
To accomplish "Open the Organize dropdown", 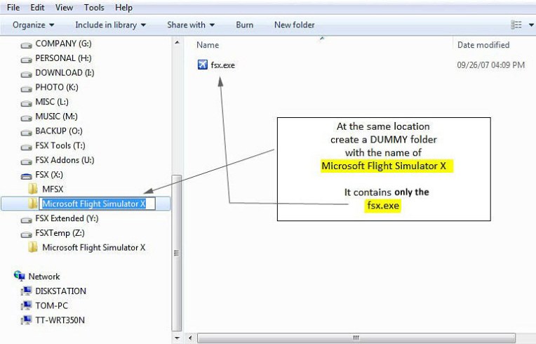I will (x=33, y=25).
